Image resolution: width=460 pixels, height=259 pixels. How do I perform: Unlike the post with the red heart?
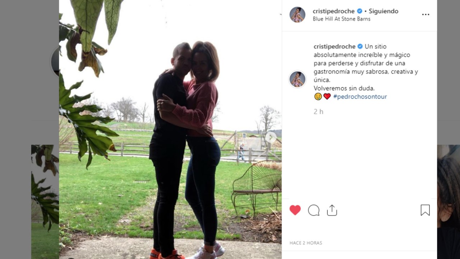coord(295,210)
